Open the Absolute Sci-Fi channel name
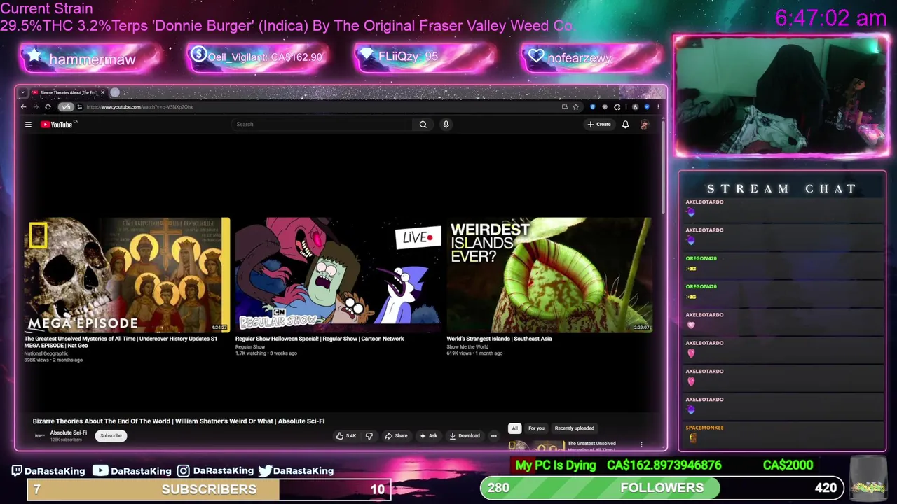The image size is (897, 504). [69, 433]
